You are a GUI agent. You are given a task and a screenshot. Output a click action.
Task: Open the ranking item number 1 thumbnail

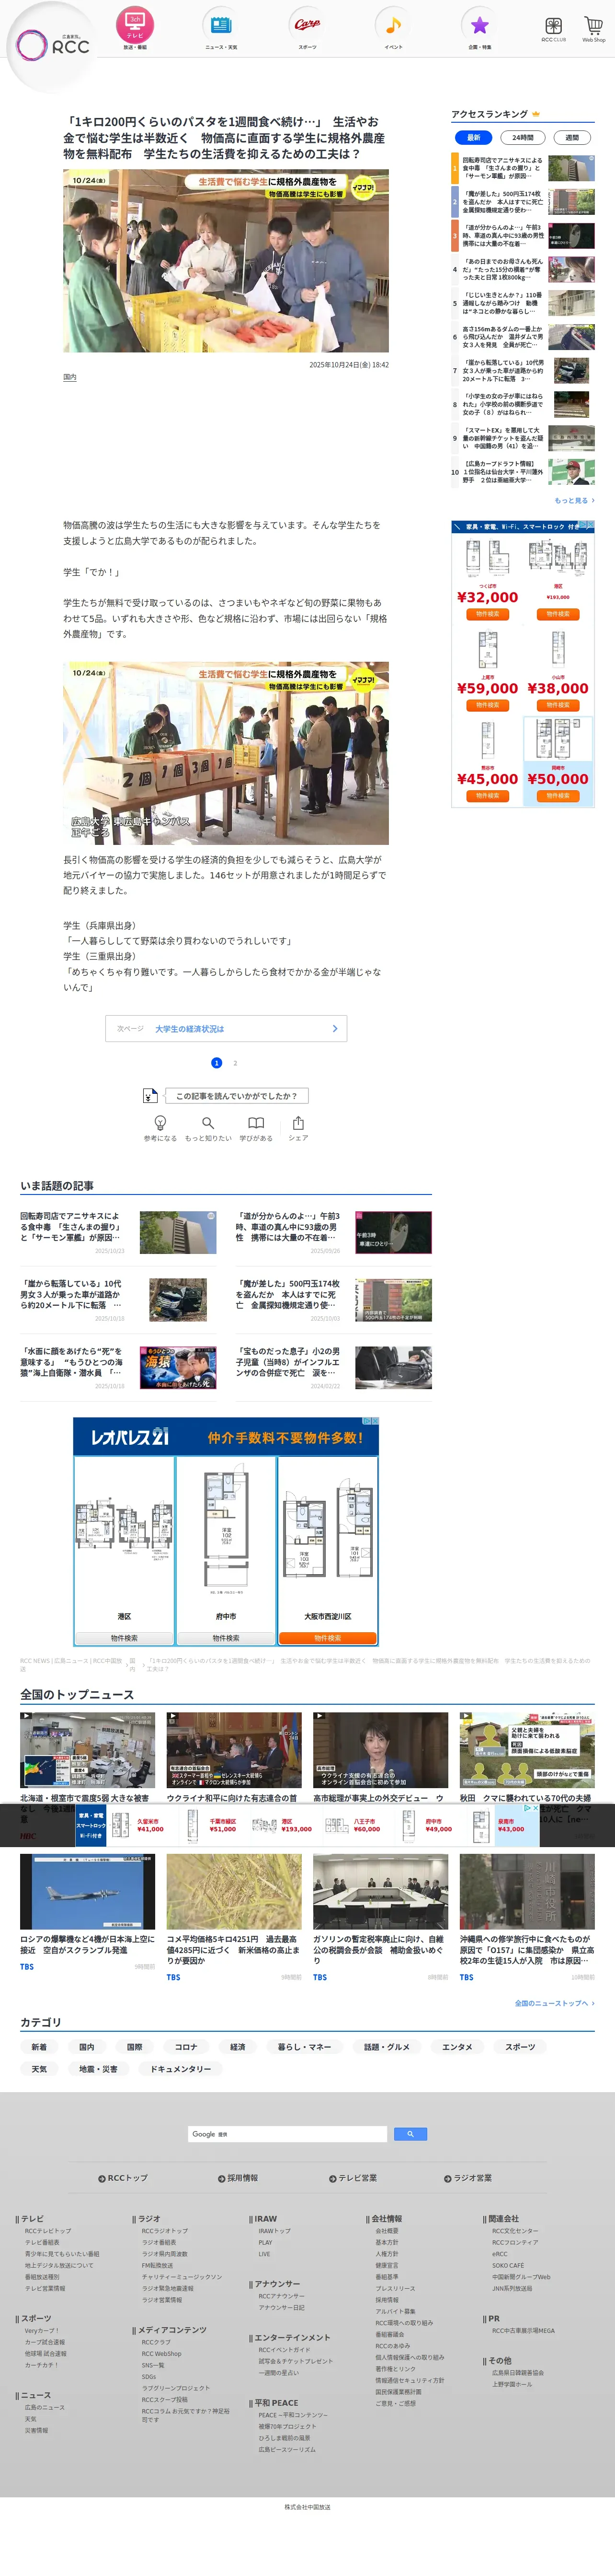571,167
